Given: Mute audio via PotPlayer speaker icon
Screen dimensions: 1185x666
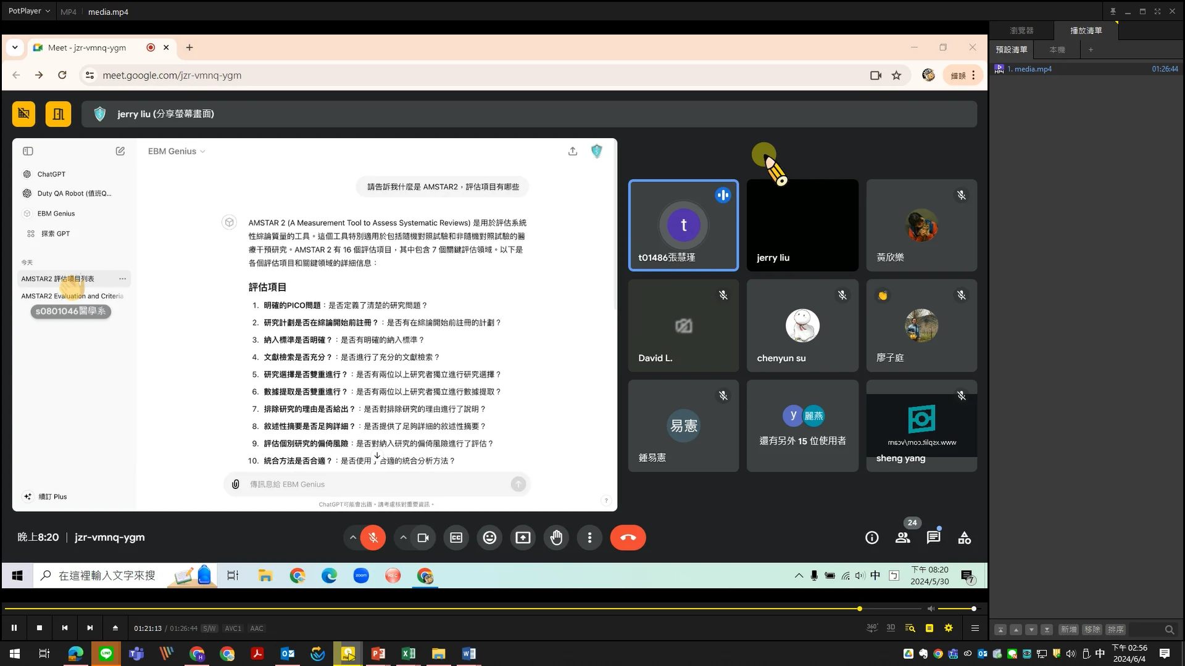Looking at the screenshot, I should point(931,609).
